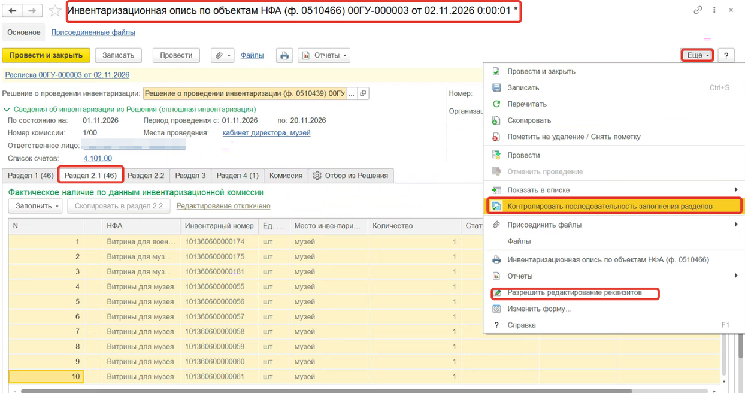Go back with the left arrow button
745x393 pixels.
13,11
